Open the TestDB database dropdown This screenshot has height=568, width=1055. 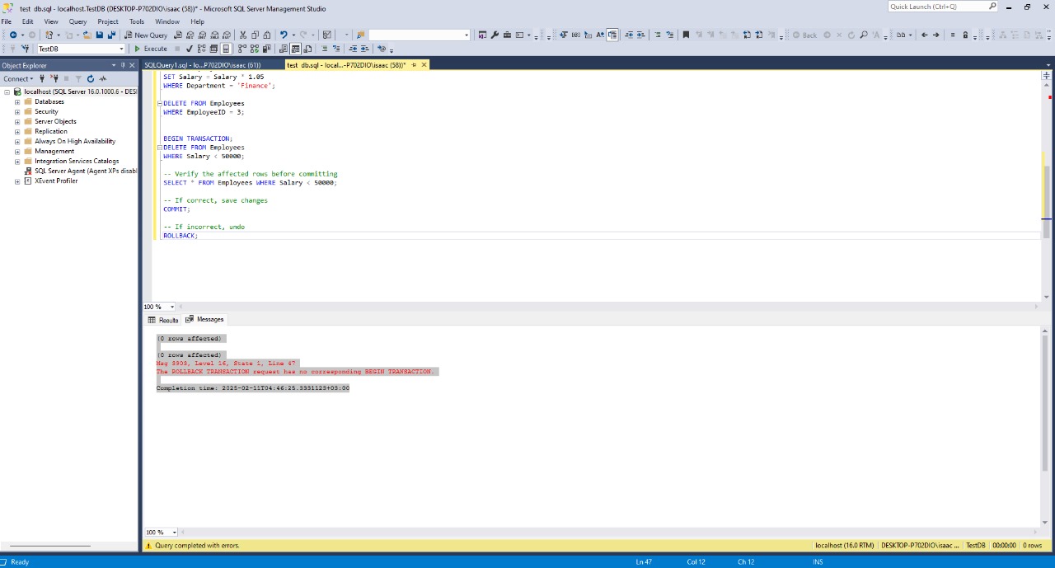click(120, 48)
